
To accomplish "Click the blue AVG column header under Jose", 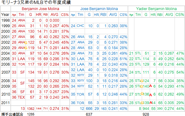I will click(113, 15).
